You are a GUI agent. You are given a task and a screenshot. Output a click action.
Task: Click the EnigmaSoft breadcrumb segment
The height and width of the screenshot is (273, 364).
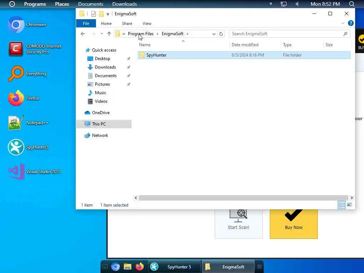pyautogui.click(x=172, y=34)
